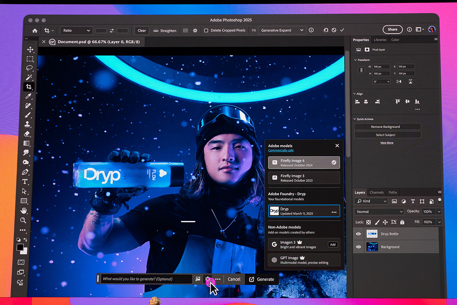Hide the Background layer
The image size is (457, 305).
(x=358, y=247)
